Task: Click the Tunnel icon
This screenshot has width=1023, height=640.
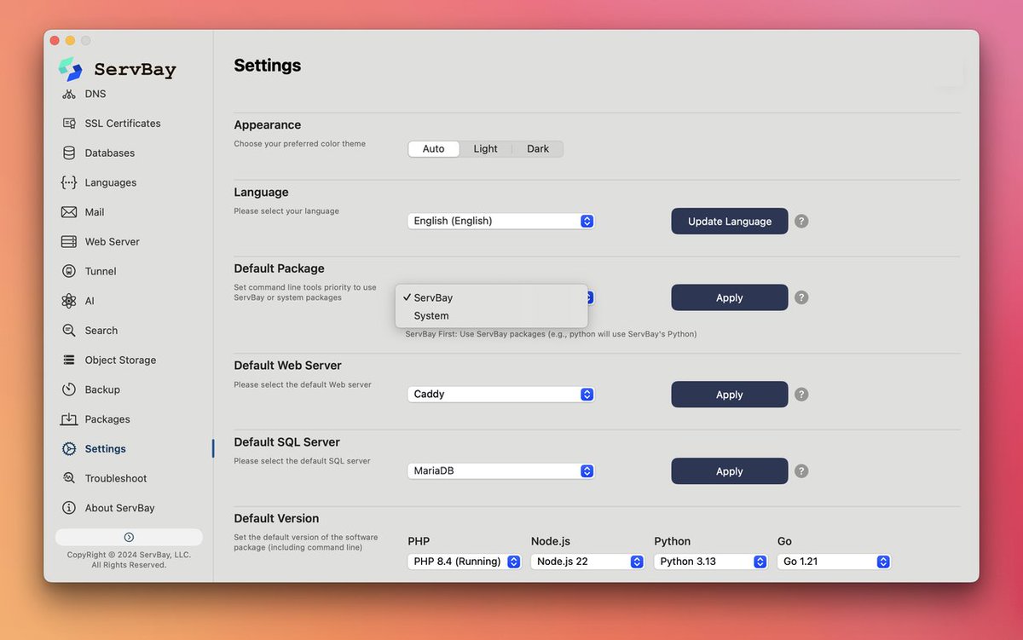Action: (x=69, y=271)
